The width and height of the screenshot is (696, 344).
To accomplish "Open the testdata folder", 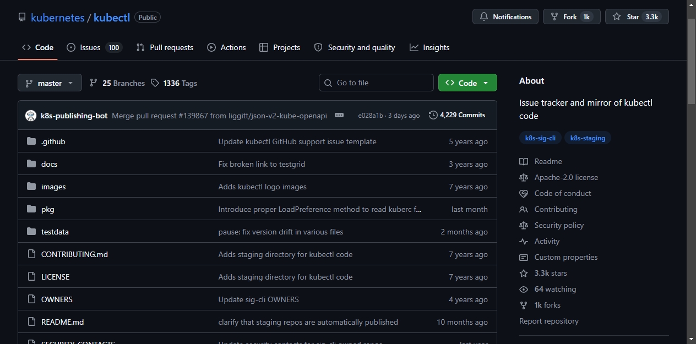I will pos(55,232).
